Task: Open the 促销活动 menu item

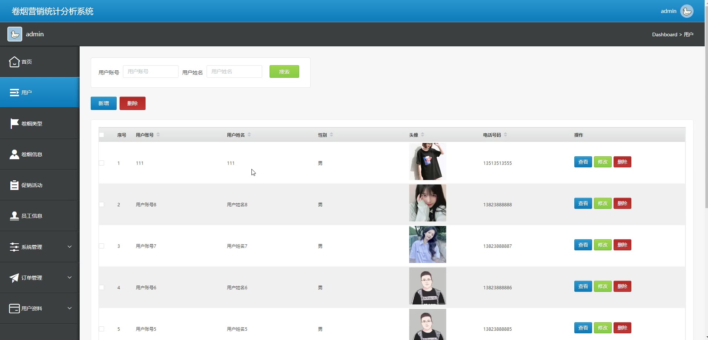Action: click(x=40, y=185)
